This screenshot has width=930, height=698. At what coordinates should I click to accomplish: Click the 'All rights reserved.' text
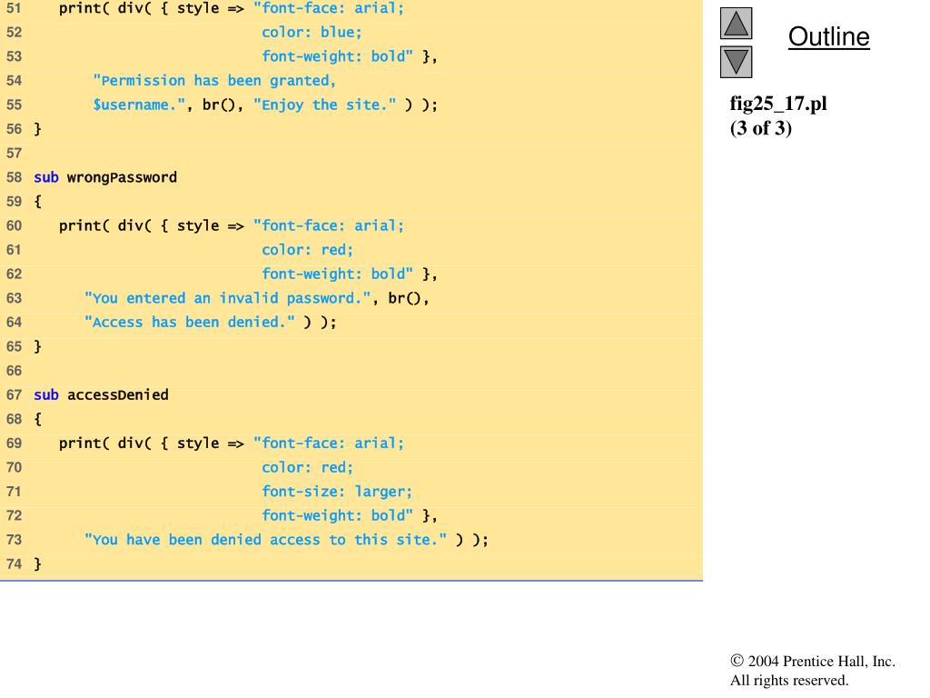click(x=789, y=680)
